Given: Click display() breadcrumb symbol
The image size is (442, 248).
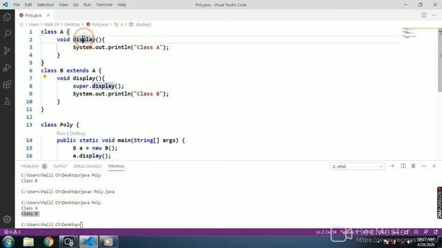Looking at the screenshot, I should (140, 25).
